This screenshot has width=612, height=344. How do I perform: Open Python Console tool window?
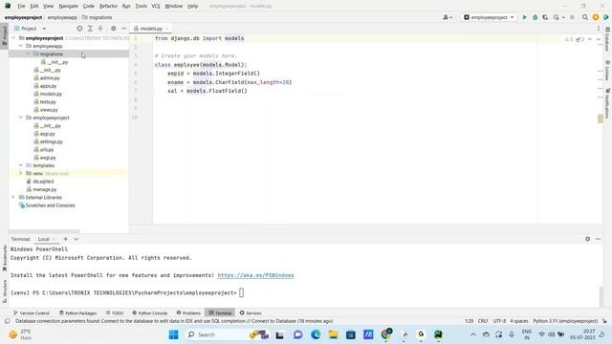(x=150, y=312)
